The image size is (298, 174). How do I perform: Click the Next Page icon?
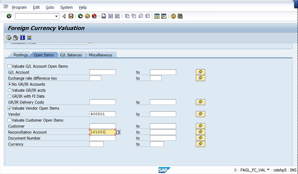tap(141, 16)
